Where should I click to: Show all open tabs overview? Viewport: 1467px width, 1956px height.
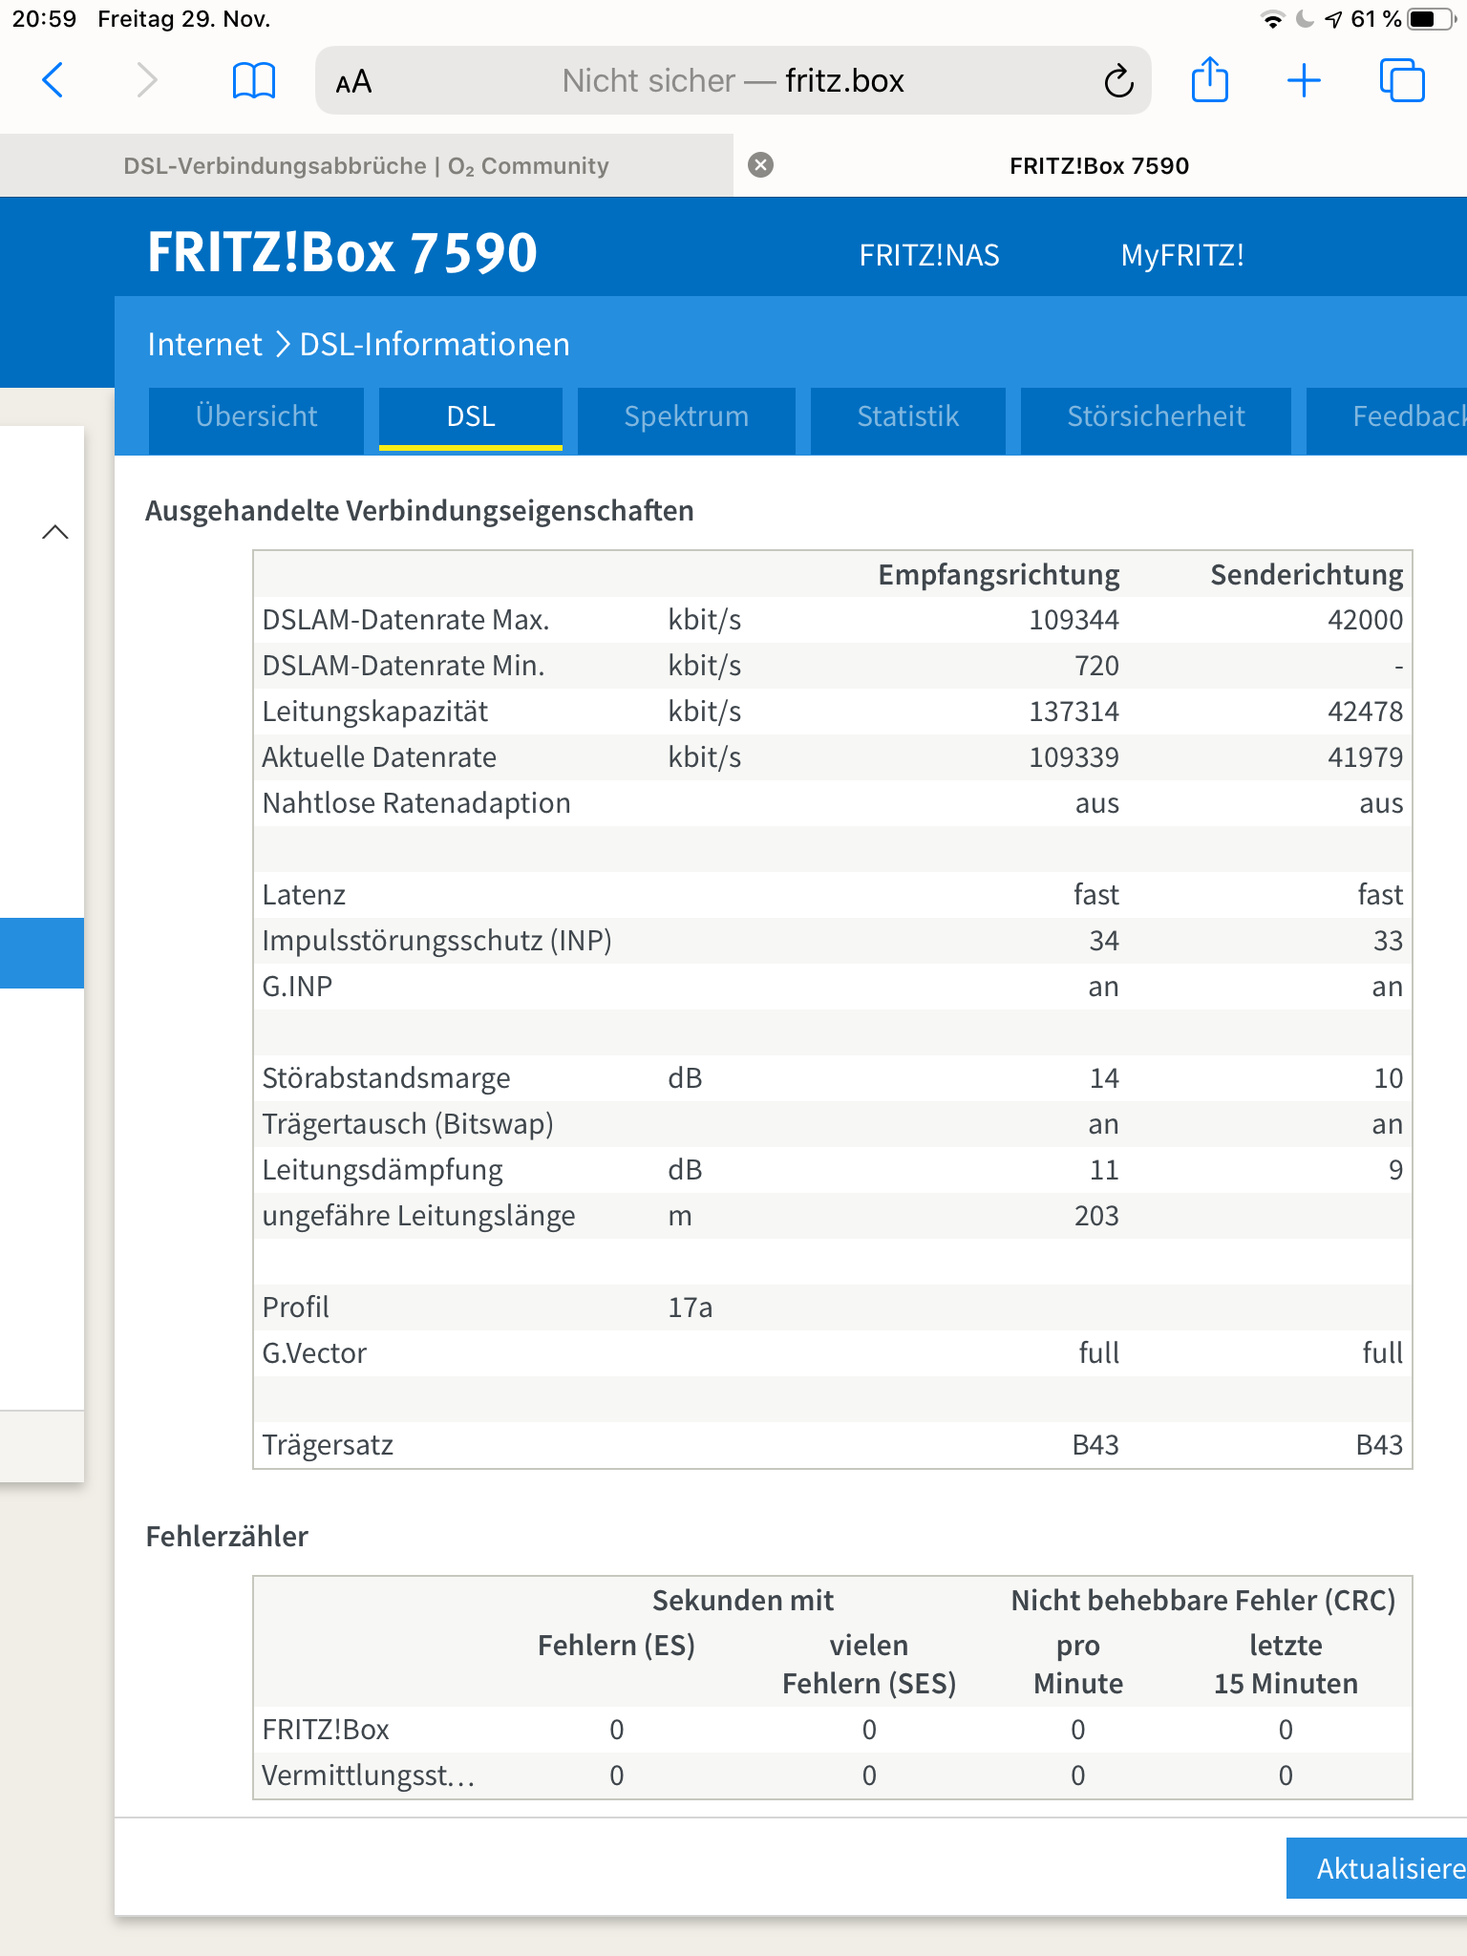[x=1402, y=80]
